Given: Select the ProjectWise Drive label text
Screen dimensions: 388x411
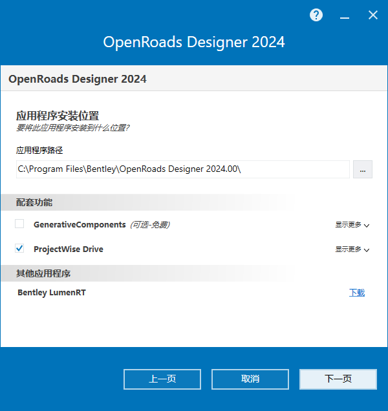Looking at the screenshot, I should [x=69, y=249].
